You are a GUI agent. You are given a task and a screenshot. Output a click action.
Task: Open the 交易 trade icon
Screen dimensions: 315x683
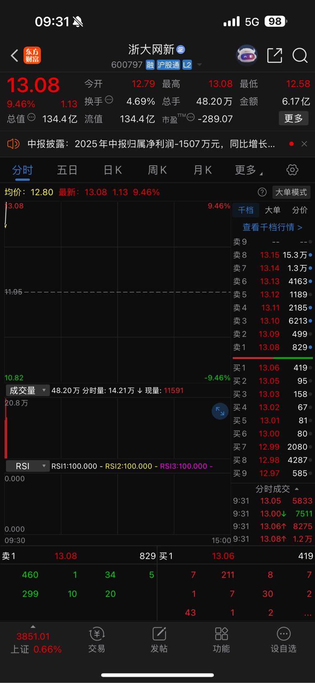(x=97, y=640)
